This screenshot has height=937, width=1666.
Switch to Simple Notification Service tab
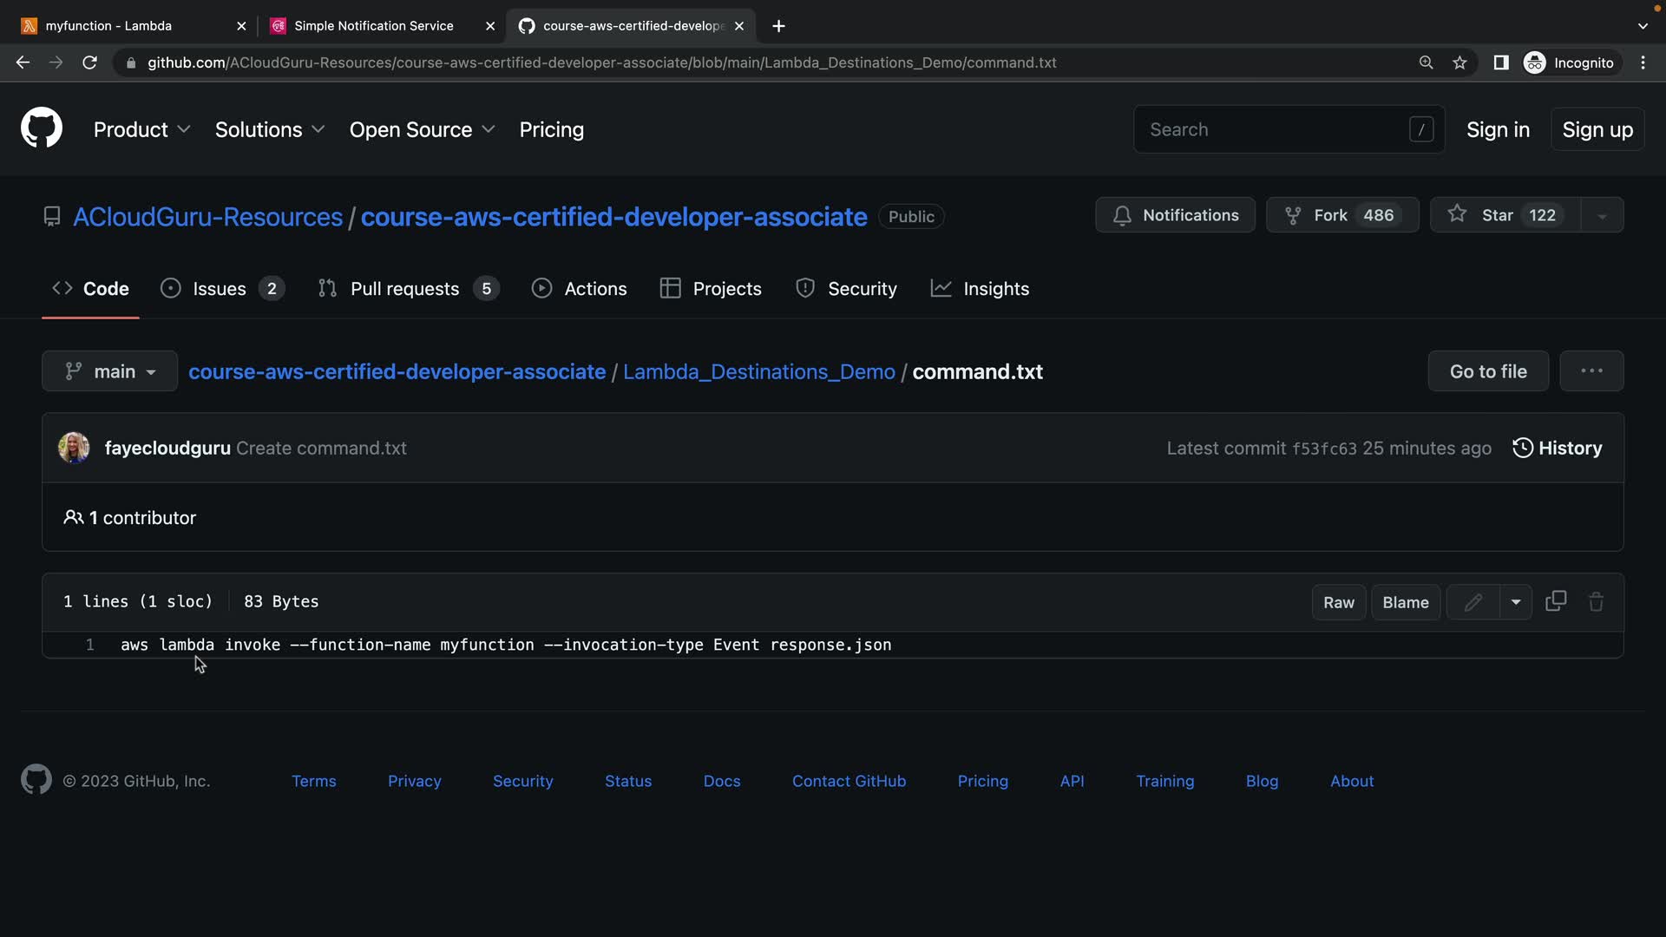pyautogui.click(x=373, y=26)
